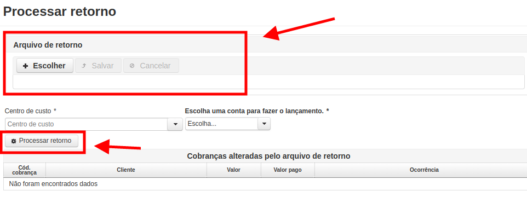Click the Cliente column header
Screen dimensions: 527x197
pyautogui.click(x=126, y=170)
